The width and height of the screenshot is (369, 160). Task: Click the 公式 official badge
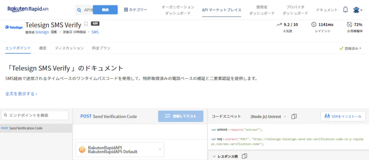coord(54,32)
